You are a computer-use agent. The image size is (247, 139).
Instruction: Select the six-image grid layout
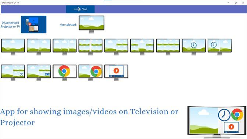[x=168, y=47]
